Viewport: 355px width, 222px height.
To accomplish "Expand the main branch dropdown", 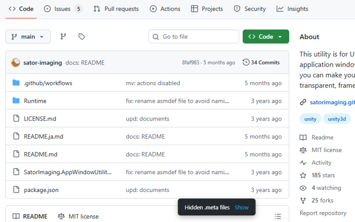I will coord(28,37).
